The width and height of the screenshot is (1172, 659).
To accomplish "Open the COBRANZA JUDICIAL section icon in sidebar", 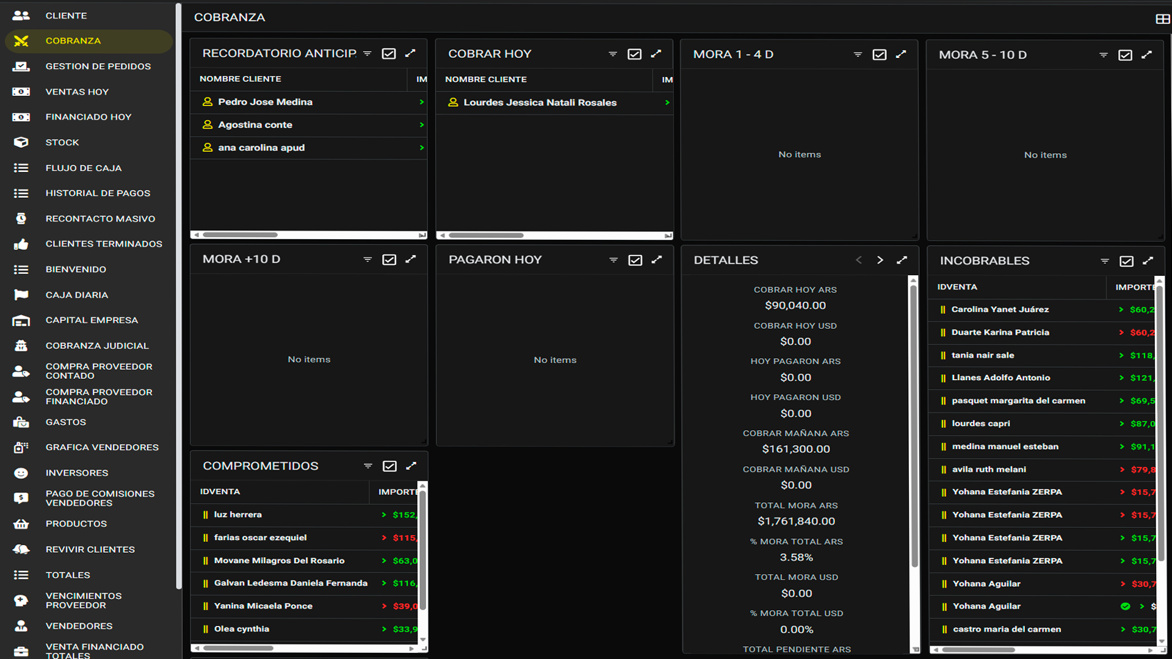I will (21, 345).
